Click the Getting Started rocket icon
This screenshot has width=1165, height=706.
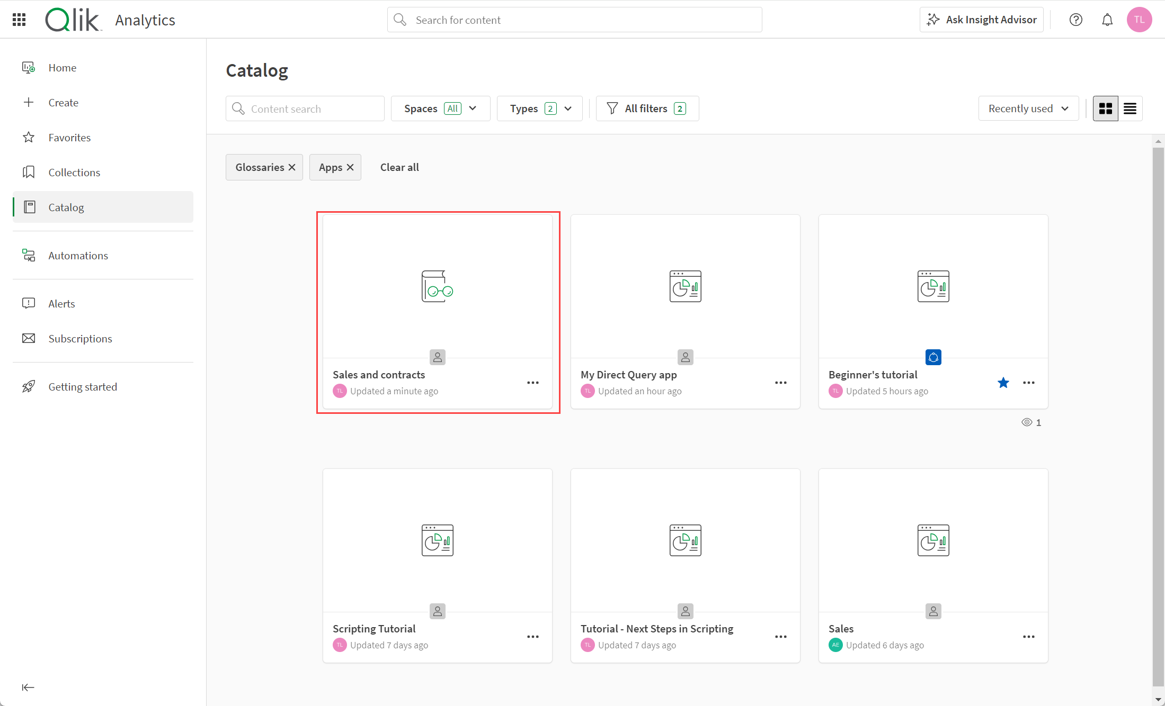28,387
